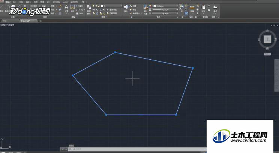Click the ribbon minimize toggle button
This screenshot has width=279, height=153.
pos(84,2)
